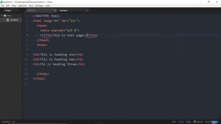The image size is (221, 124).
Task: Select the html folder name in tree
Action: pos(9,15)
